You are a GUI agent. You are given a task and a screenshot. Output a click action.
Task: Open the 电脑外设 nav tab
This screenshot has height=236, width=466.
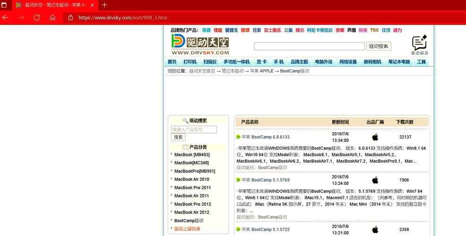pyautogui.click(x=324, y=62)
